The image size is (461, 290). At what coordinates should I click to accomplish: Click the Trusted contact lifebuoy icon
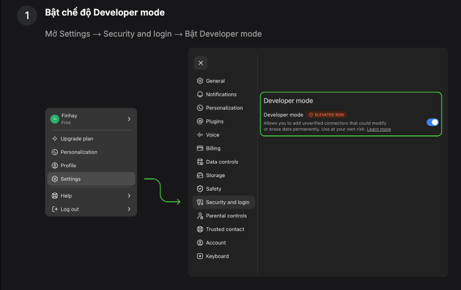(200, 229)
